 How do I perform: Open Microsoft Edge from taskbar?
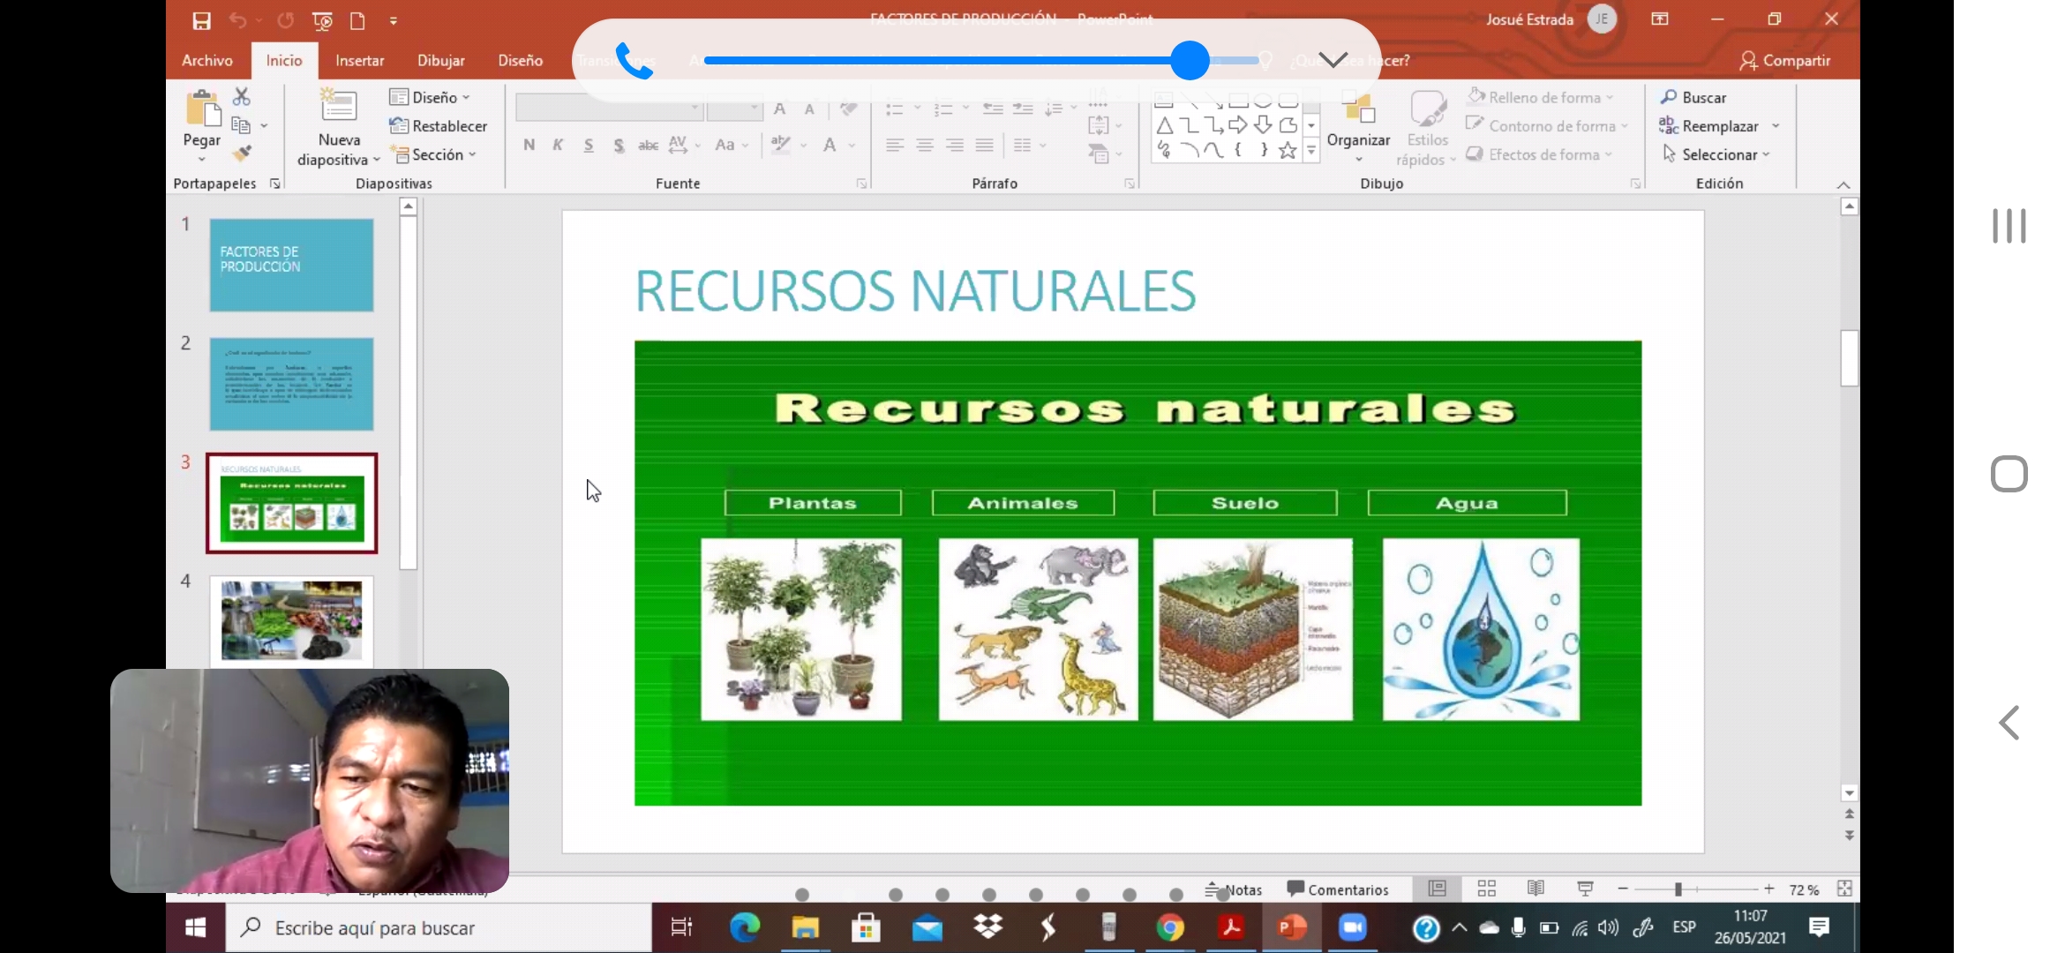coord(745,927)
